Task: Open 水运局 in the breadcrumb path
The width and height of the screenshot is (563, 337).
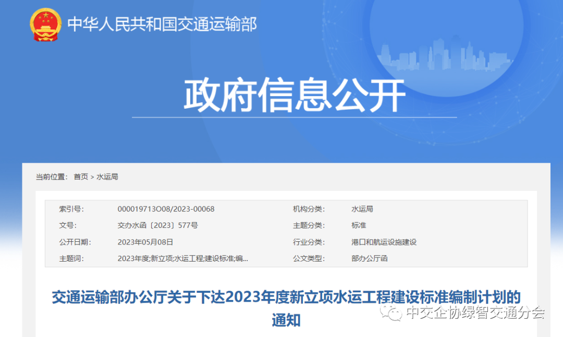Action: (x=107, y=177)
